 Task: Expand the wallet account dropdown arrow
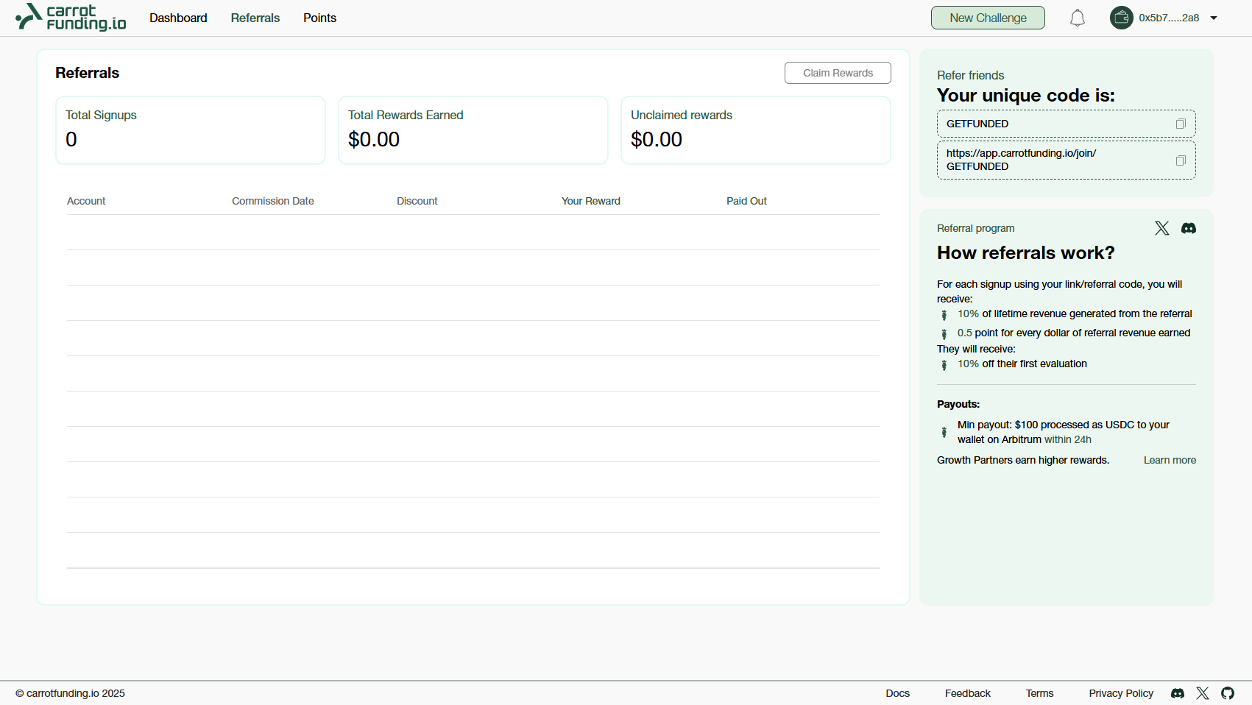point(1214,18)
